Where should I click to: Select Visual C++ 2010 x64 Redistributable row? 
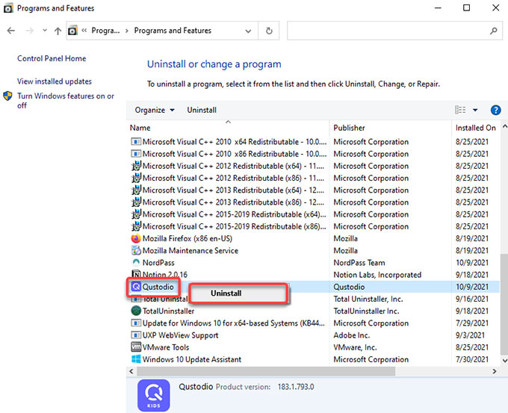point(313,142)
